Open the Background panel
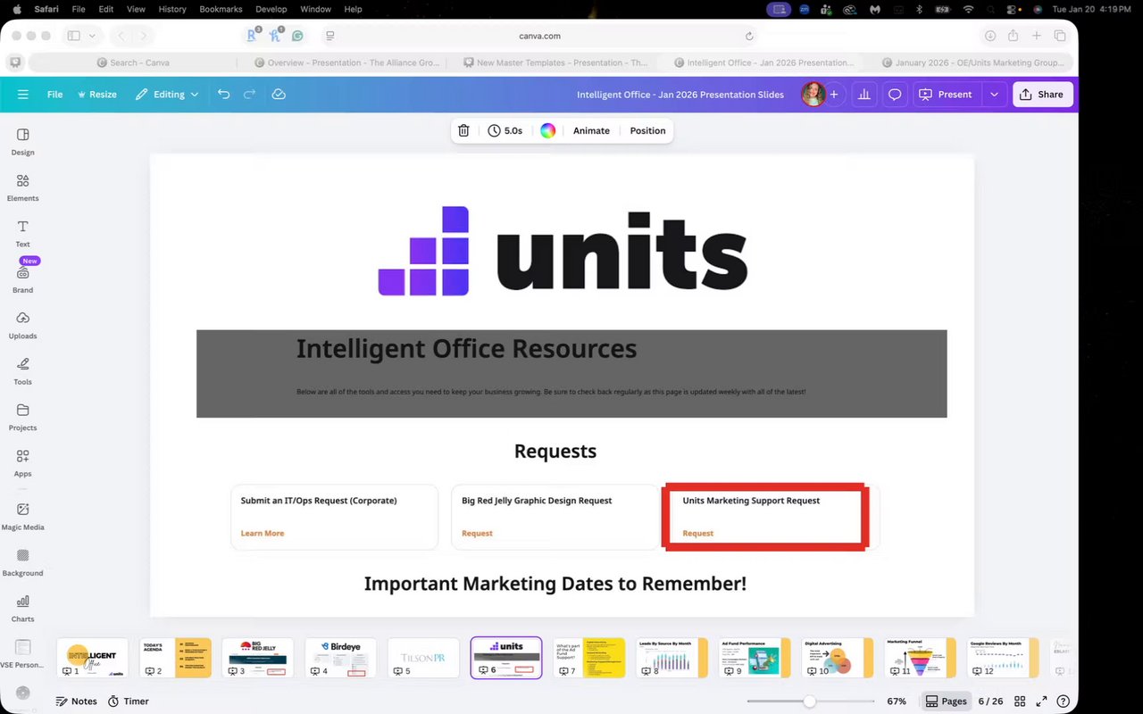 [22, 561]
